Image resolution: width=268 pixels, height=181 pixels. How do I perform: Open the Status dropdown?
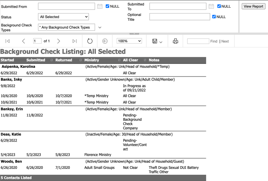pos(63,17)
